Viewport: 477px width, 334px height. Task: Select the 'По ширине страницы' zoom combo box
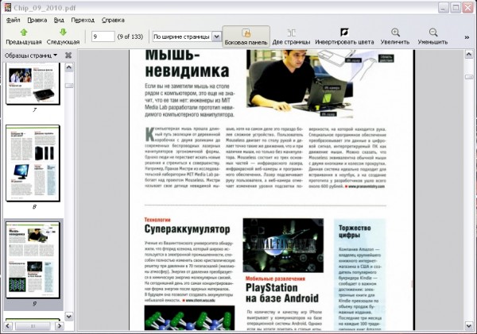[x=187, y=36]
